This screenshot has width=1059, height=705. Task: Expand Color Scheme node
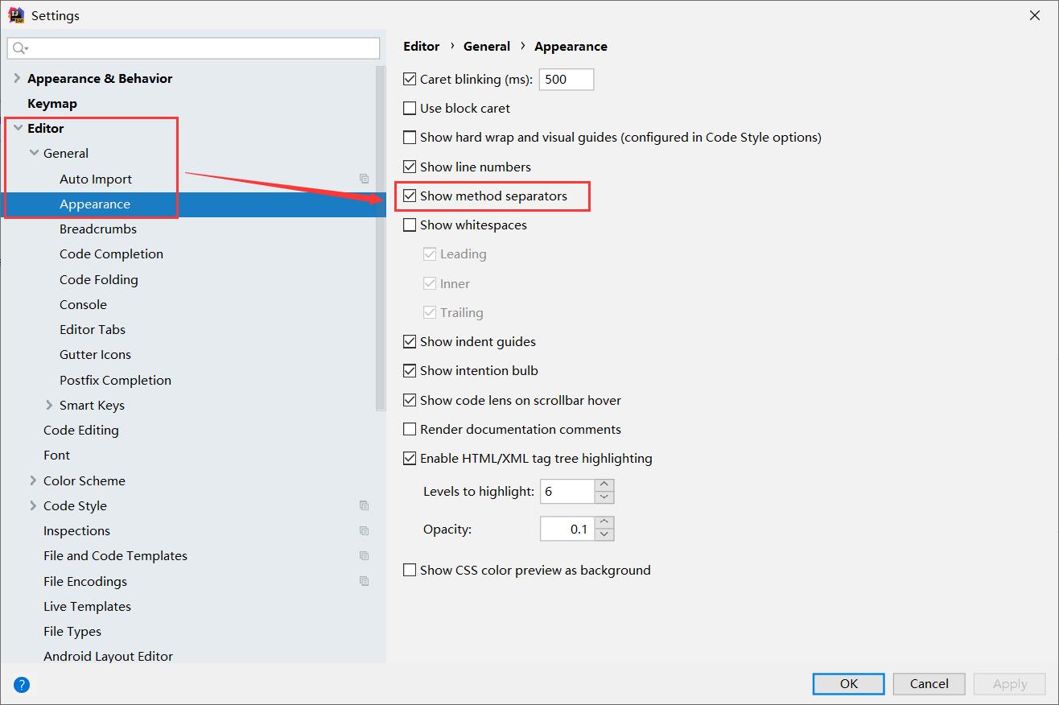click(33, 480)
